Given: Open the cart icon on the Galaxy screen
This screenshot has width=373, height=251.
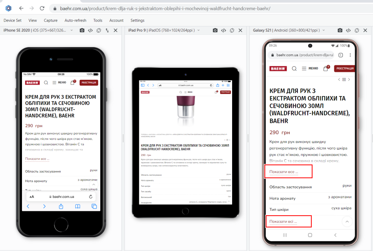Looking at the screenshot, I should (326, 68).
